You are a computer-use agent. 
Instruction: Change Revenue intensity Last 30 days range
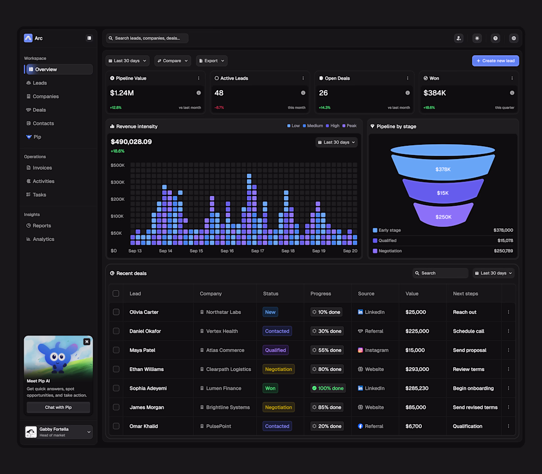337,142
